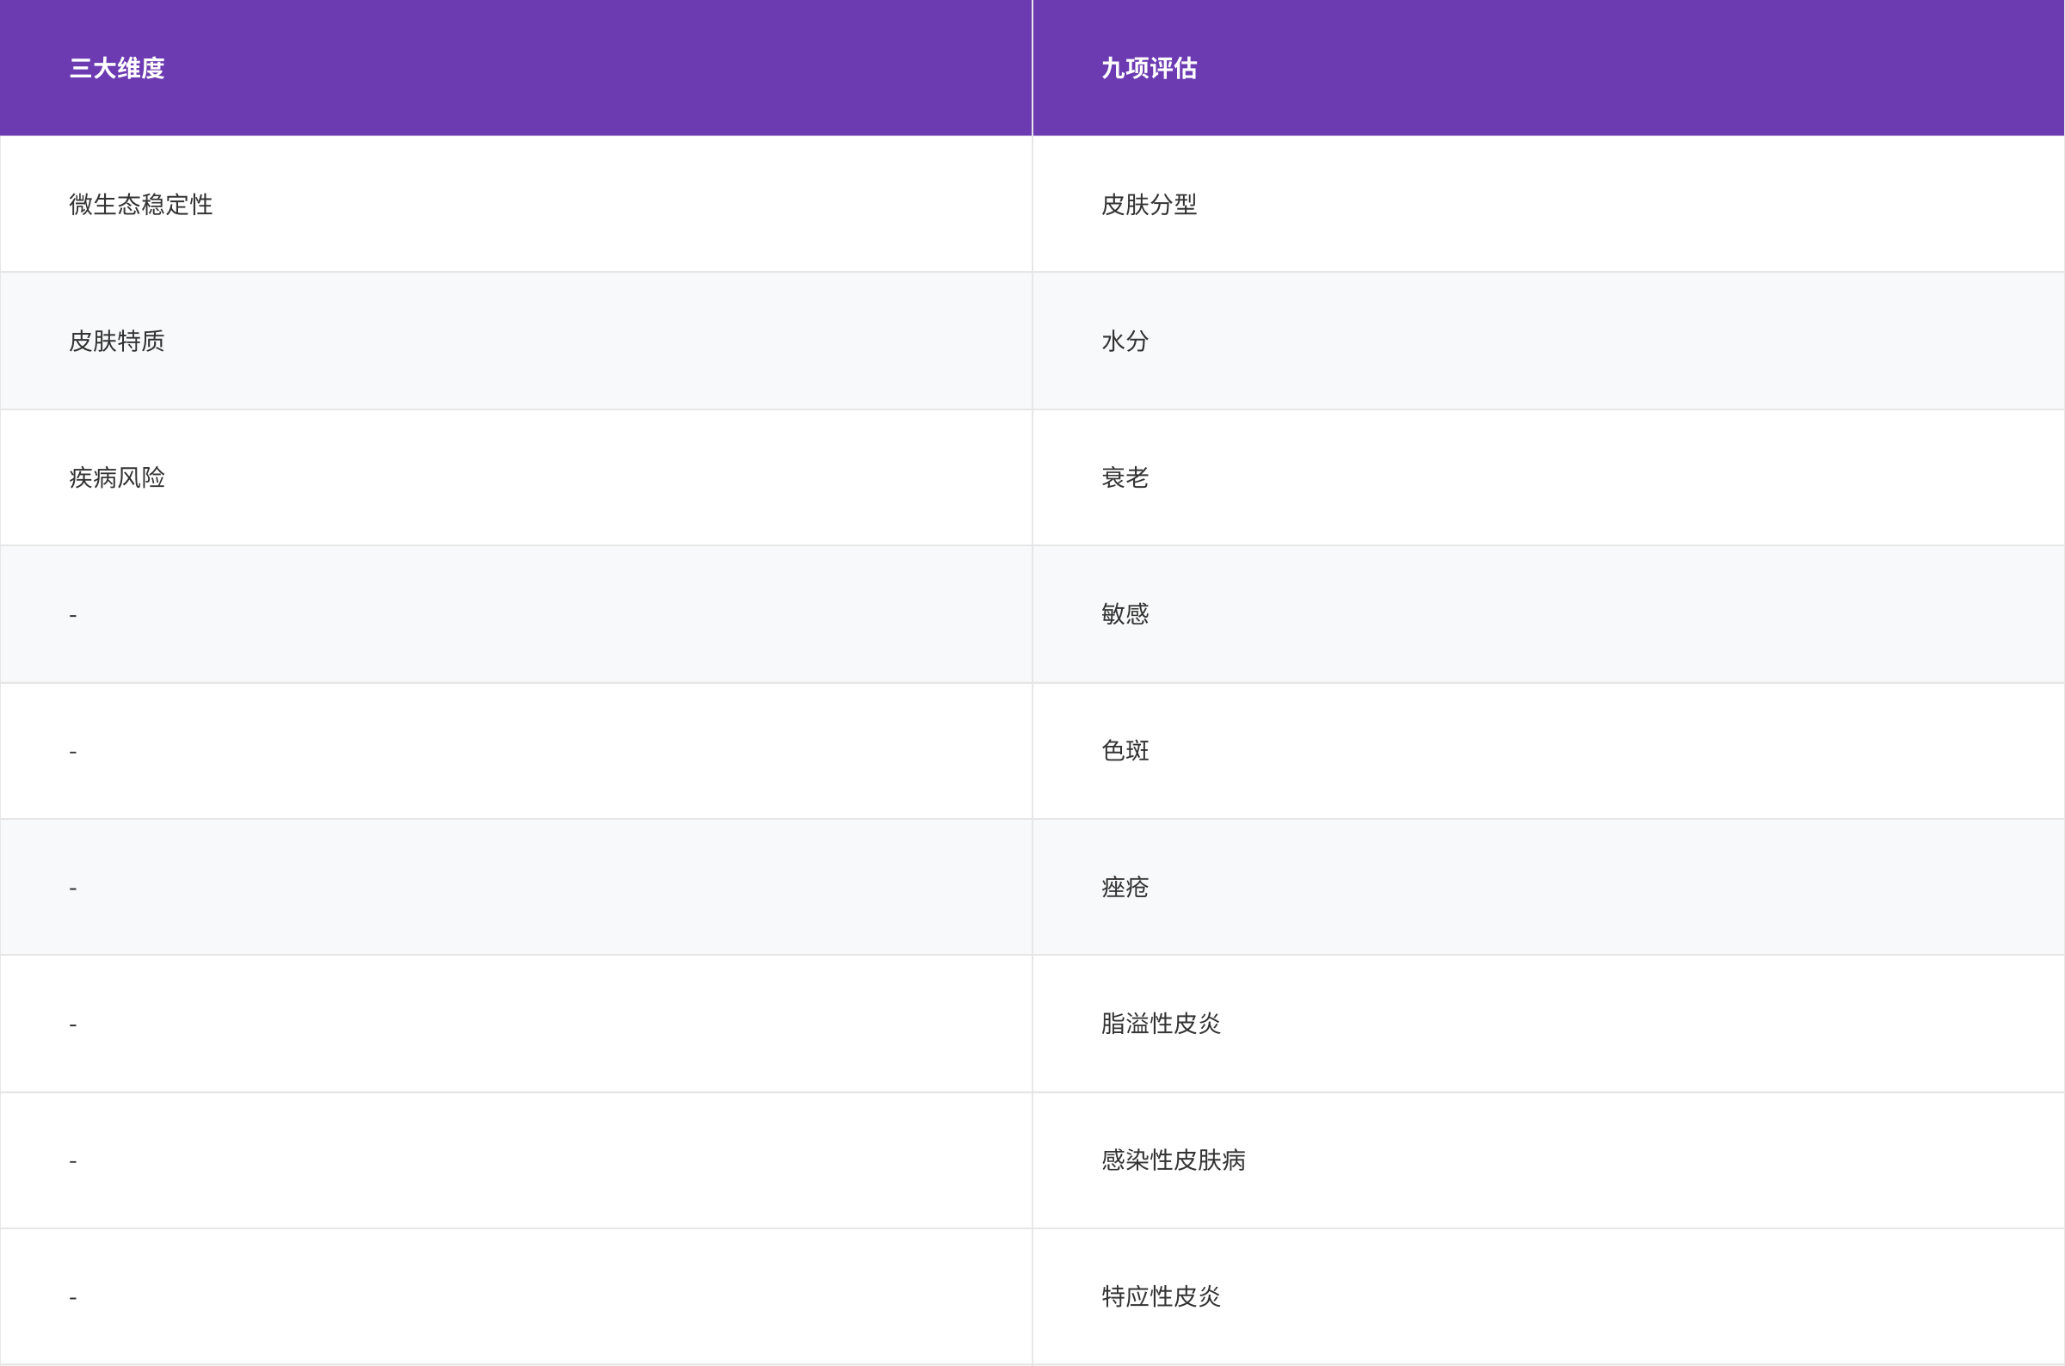2065x1366 pixels.
Task: Click the 九项评估 column header
Action: (1149, 68)
